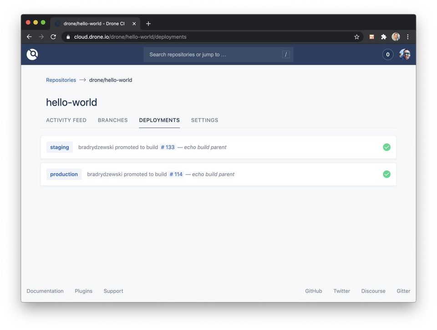Open the Chrome profile avatar
The image size is (437, 330).
396,37
